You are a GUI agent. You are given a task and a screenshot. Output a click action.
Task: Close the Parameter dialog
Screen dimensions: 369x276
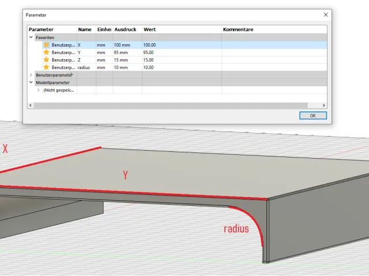click(x=326, y=15)
